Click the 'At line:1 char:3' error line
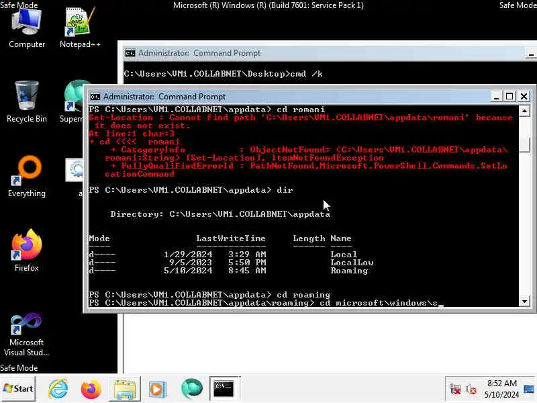The image size is (537, 403). pos(132,134)
